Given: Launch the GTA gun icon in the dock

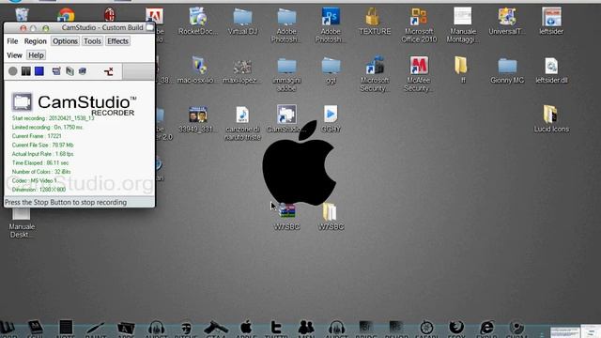Looking at the screenshot, I should coord(216,329).
